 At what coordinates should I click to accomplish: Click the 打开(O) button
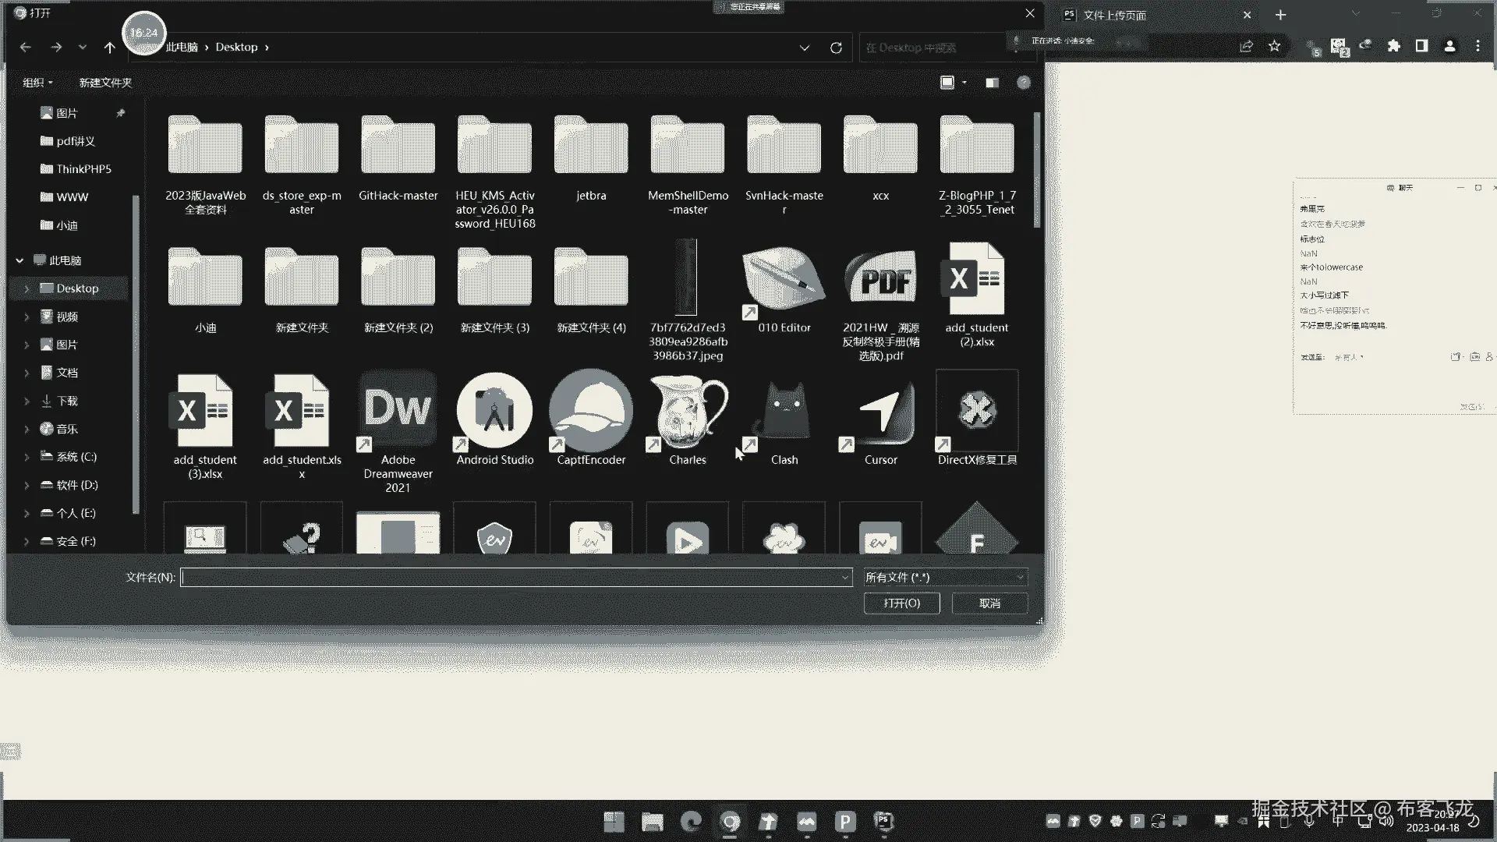click(x=901, y=603)
